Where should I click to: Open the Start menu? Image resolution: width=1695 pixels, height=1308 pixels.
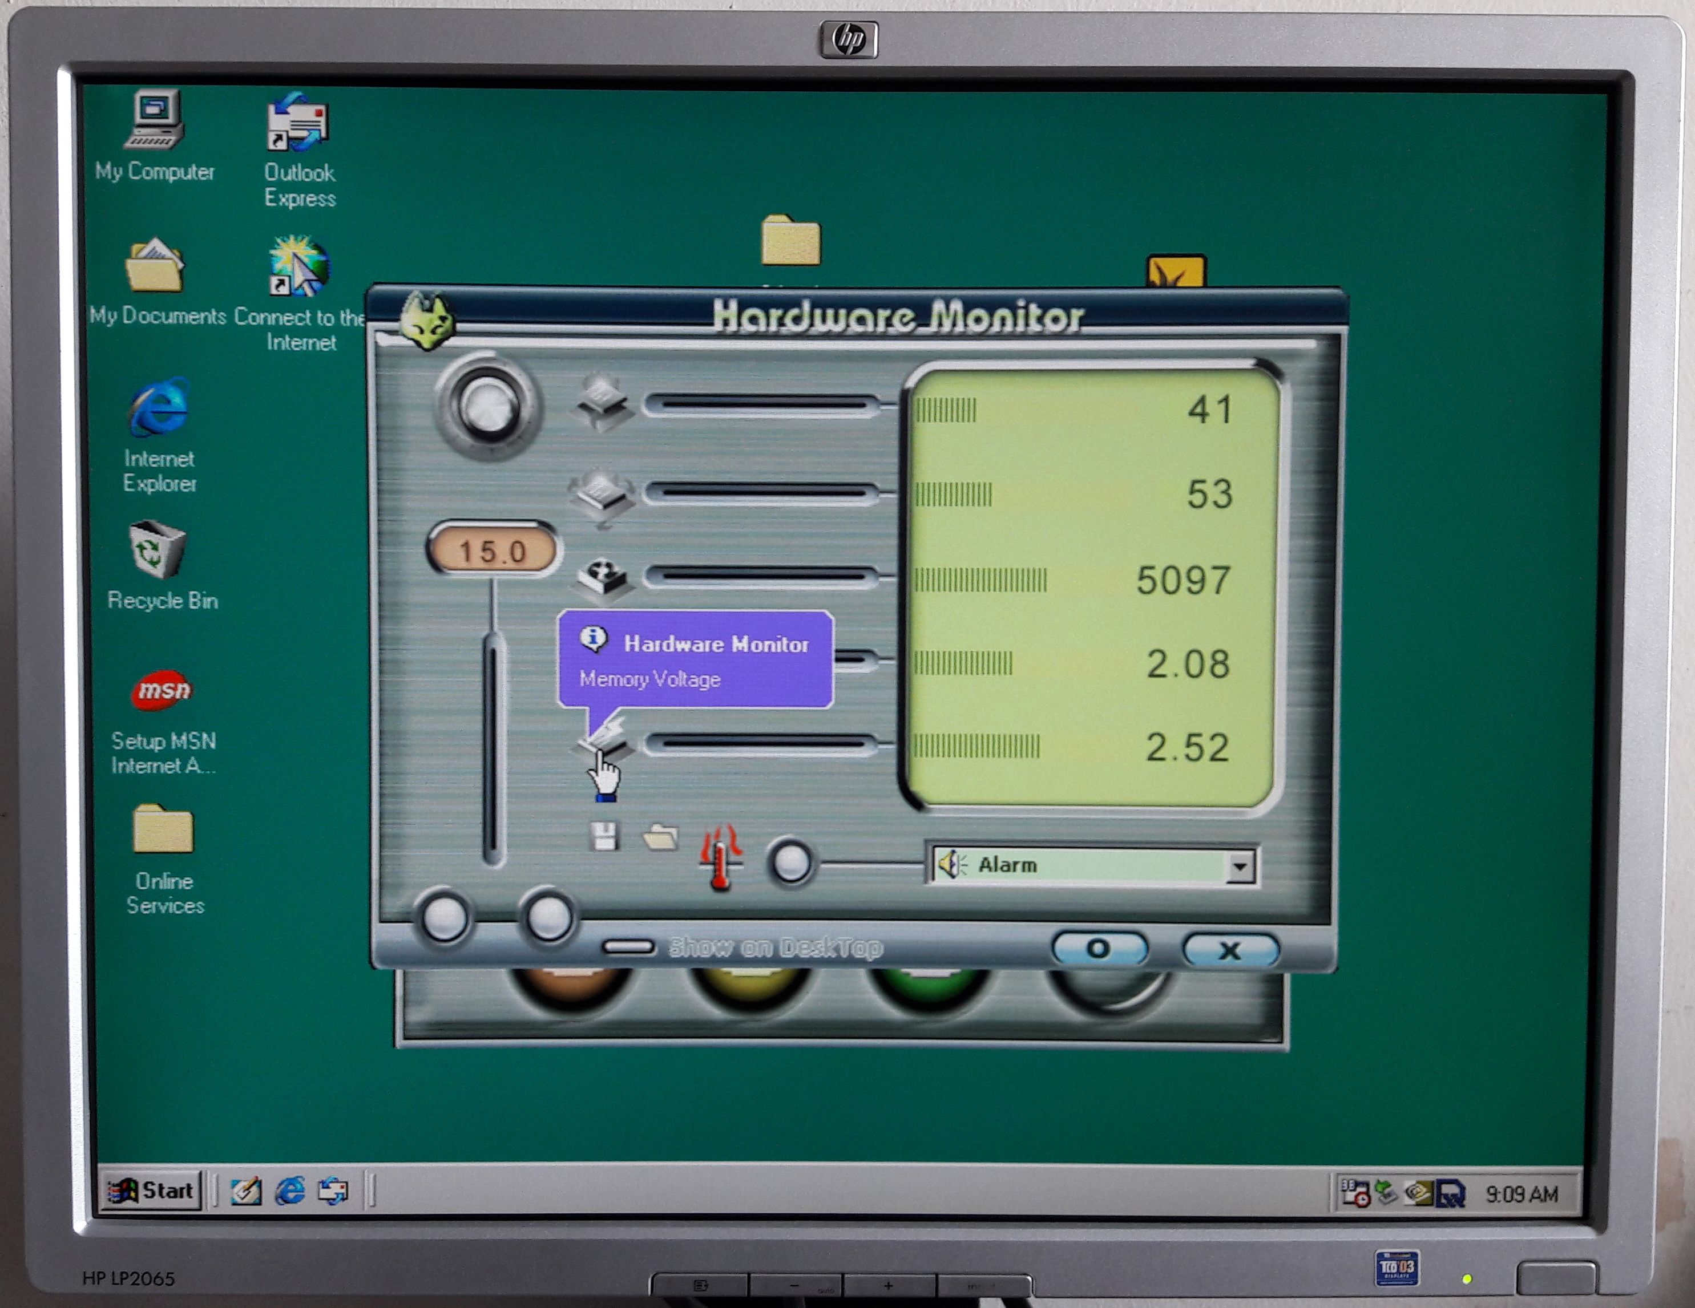pyautogui.click(x=152, y=1190)
